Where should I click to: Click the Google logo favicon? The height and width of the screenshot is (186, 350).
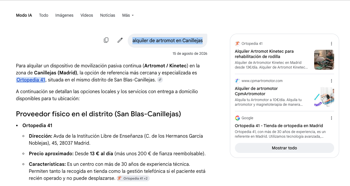pos(237,118)
